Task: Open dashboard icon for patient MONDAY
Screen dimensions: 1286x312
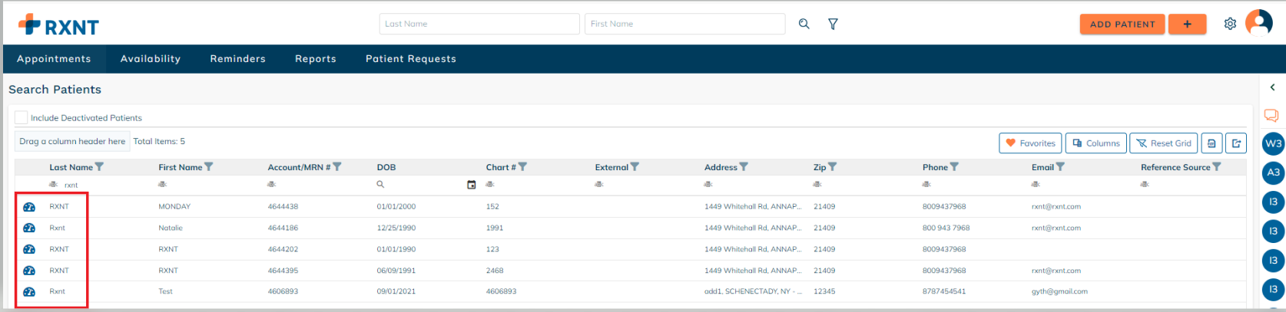Action: pos(29,207)
